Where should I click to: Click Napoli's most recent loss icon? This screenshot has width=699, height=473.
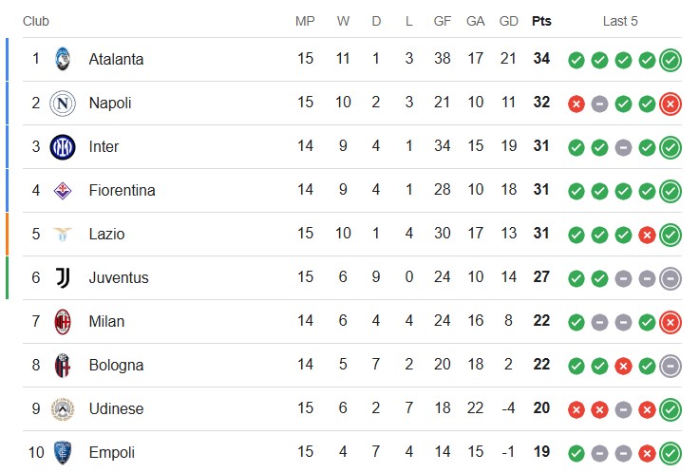(671, 104)
